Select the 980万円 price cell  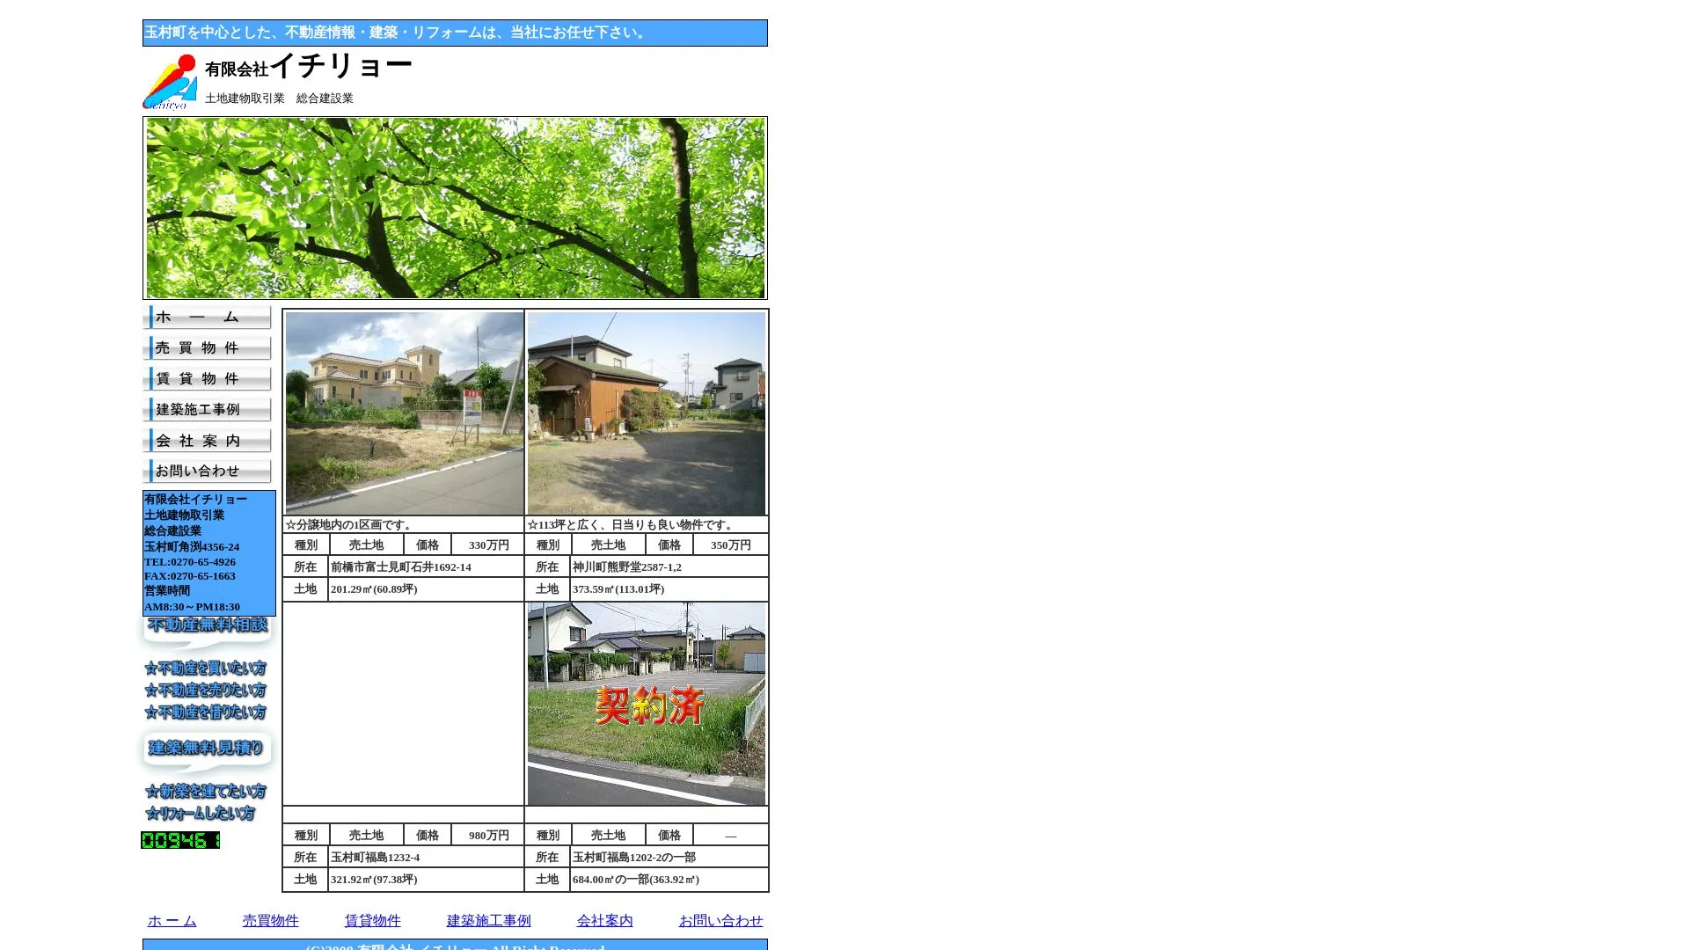[x=489, y=836]
